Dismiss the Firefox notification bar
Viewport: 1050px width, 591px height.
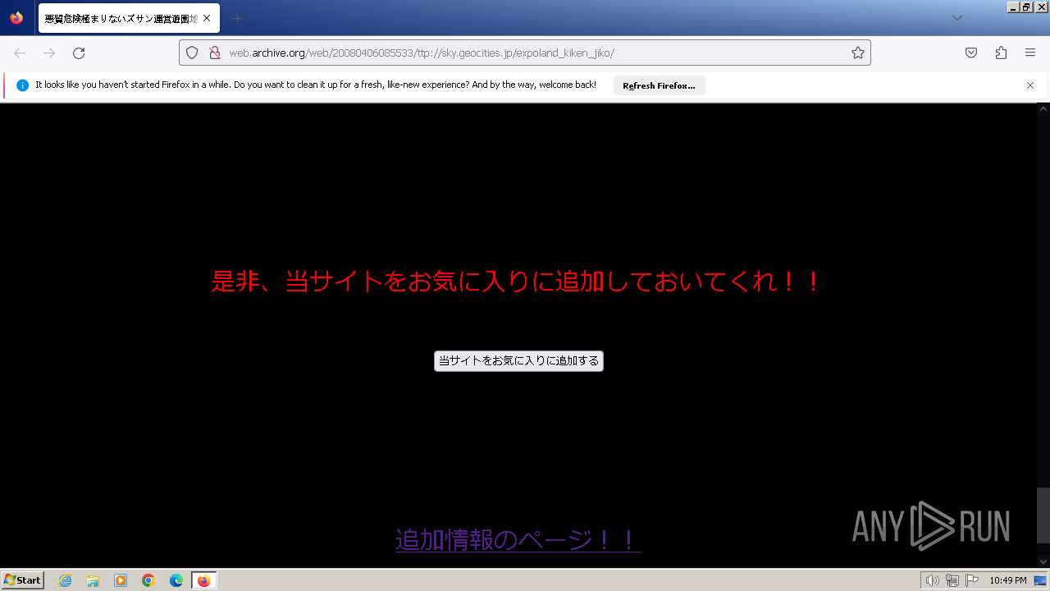(1030, 85)
